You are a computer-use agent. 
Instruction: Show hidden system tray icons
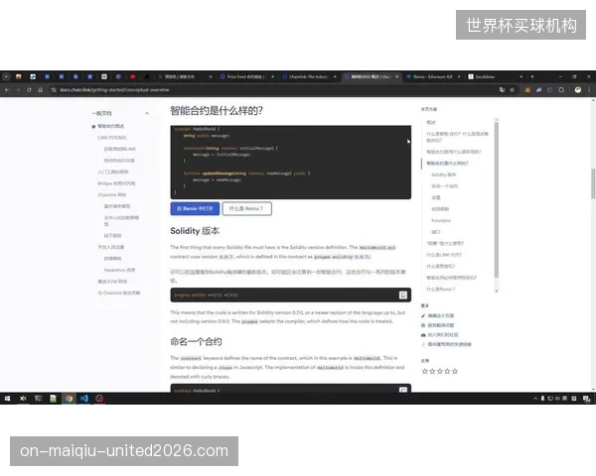coord(535,399)
